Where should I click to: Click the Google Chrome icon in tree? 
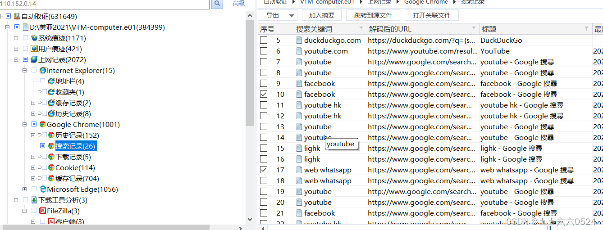click(x=43, y=125)
